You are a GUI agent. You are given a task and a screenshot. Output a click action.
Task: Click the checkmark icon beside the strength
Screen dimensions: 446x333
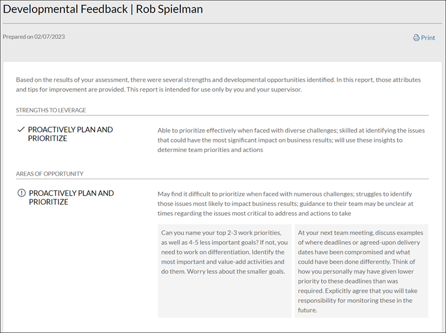coord(21,130)
